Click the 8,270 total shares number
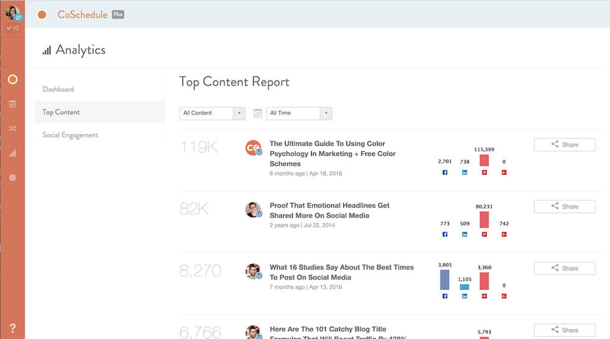Screen dimensions: 610x339 (200, 271)
